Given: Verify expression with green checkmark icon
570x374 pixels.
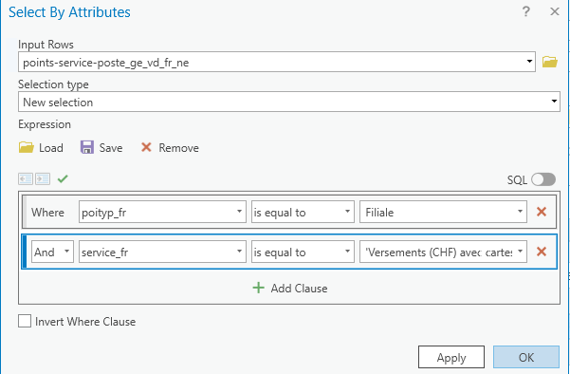Looking at the screenshot, I should [x=63, y=178].
